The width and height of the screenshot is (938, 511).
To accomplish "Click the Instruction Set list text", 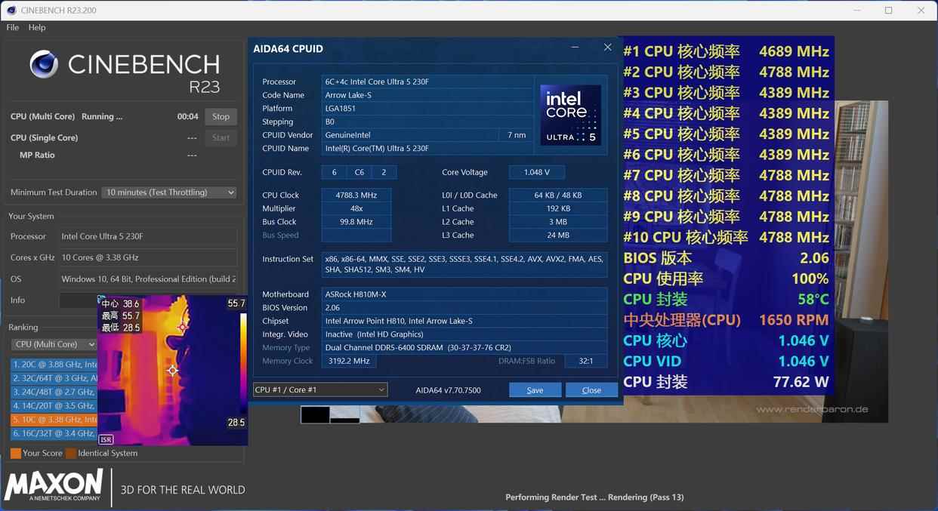I will tap(464, 264).
